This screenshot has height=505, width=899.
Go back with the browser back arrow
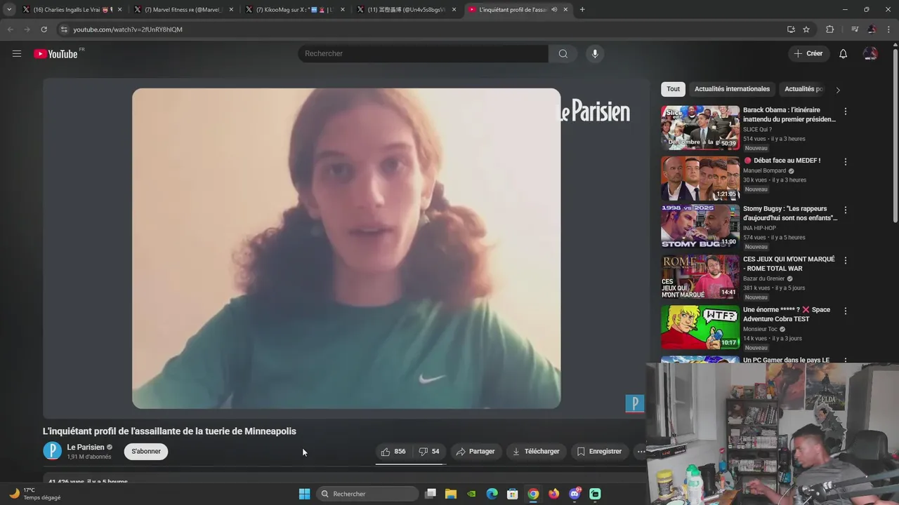10,29
